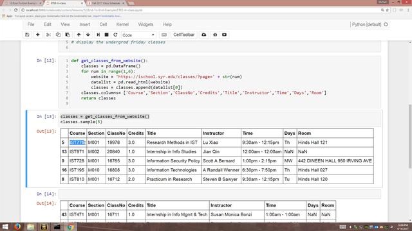Click the IST471 course cell in Out[14]
The height and width of the screenshot is (231, 412).
(x=77, y=214)
